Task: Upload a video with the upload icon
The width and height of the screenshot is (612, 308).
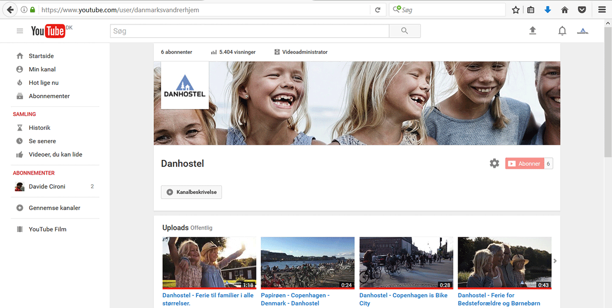Action: (x=532, y=31)
